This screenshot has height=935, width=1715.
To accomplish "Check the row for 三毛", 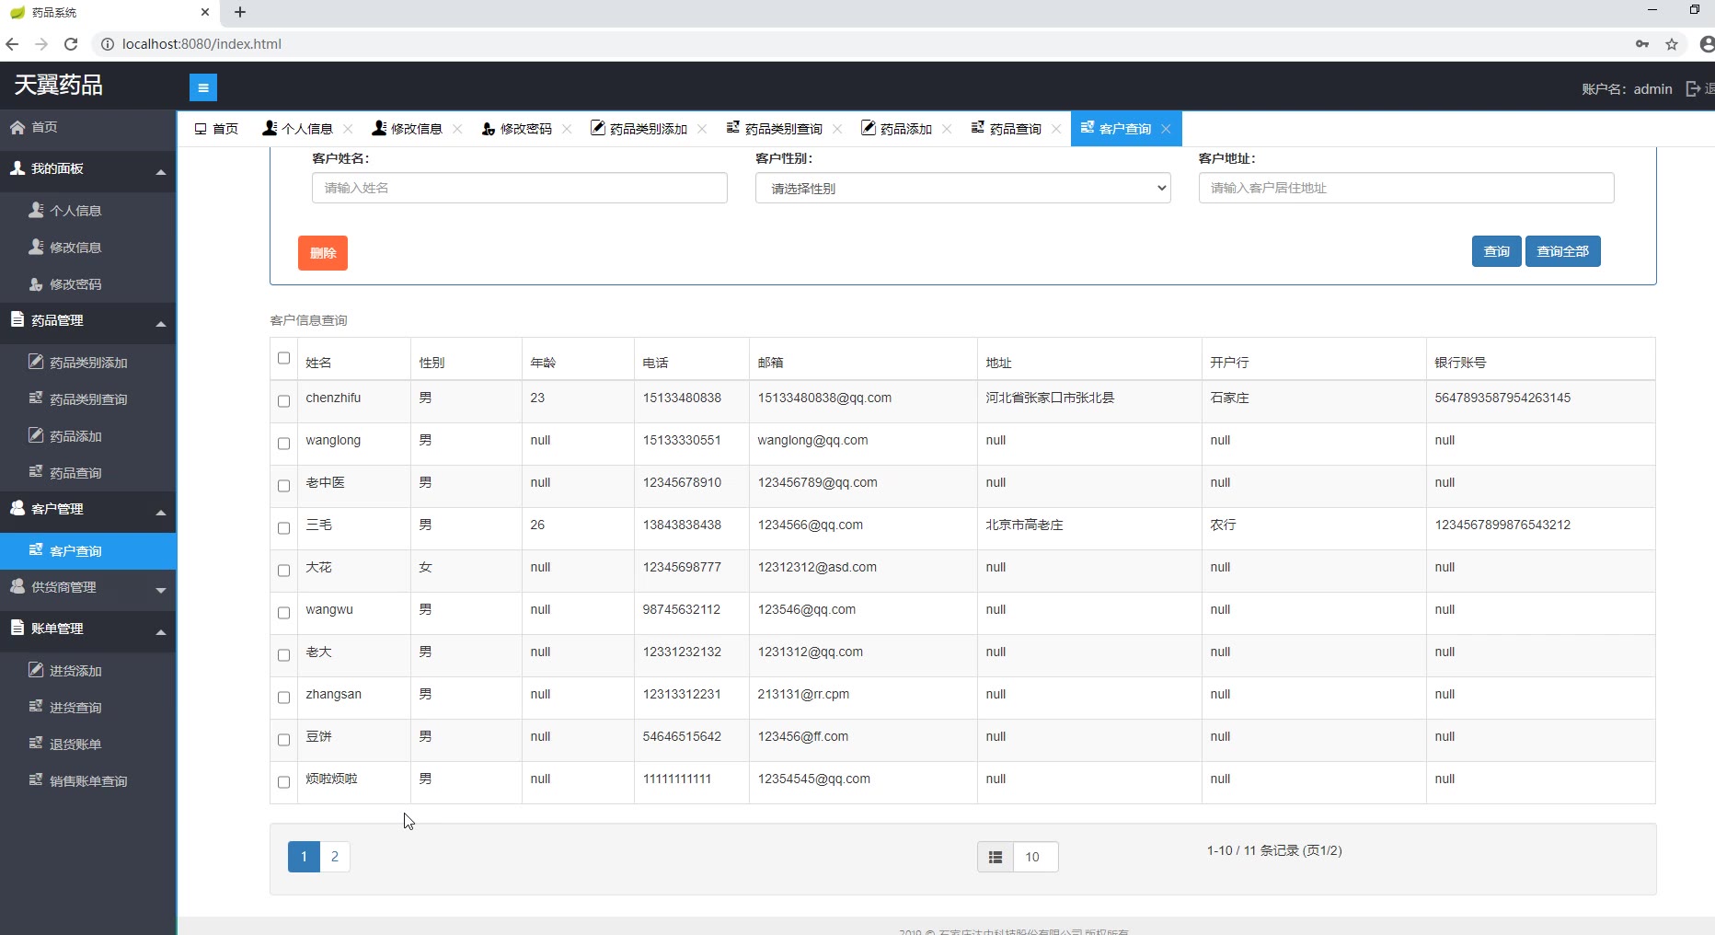I will pos(283,528).
